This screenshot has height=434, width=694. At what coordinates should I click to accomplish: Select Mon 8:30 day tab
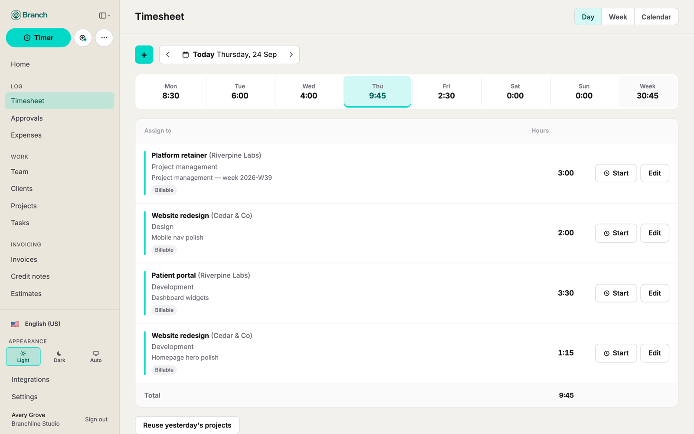pos(171,92)
